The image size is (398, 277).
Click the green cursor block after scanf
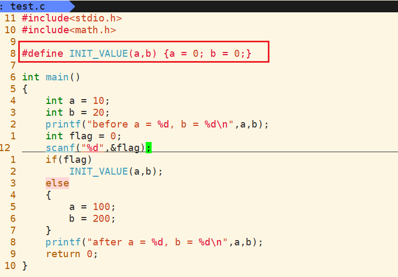point(149,148)
